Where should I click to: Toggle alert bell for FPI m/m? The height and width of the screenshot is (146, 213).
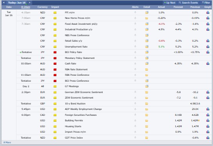[135, 12]
